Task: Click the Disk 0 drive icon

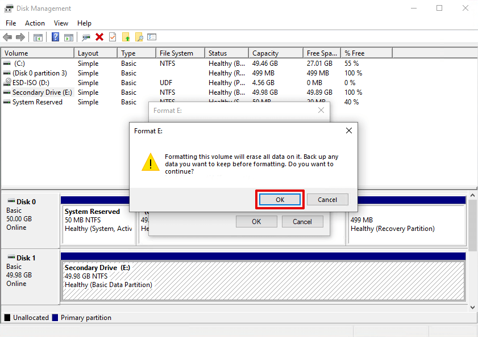Action: [x=11, y=201]
